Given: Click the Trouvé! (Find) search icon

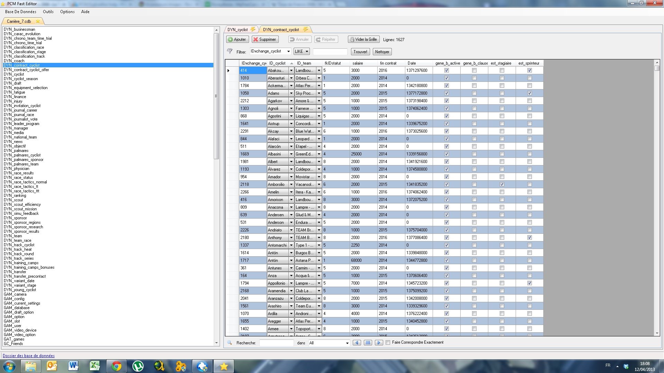Looking at the screenshot, I should tap(361, 51).
